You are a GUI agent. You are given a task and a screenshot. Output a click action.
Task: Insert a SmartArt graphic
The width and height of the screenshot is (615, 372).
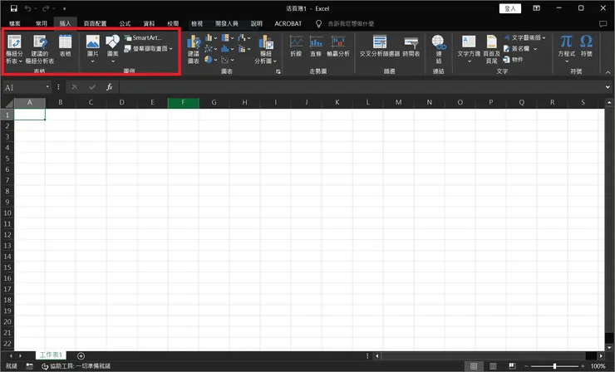(x=143, y=37)
